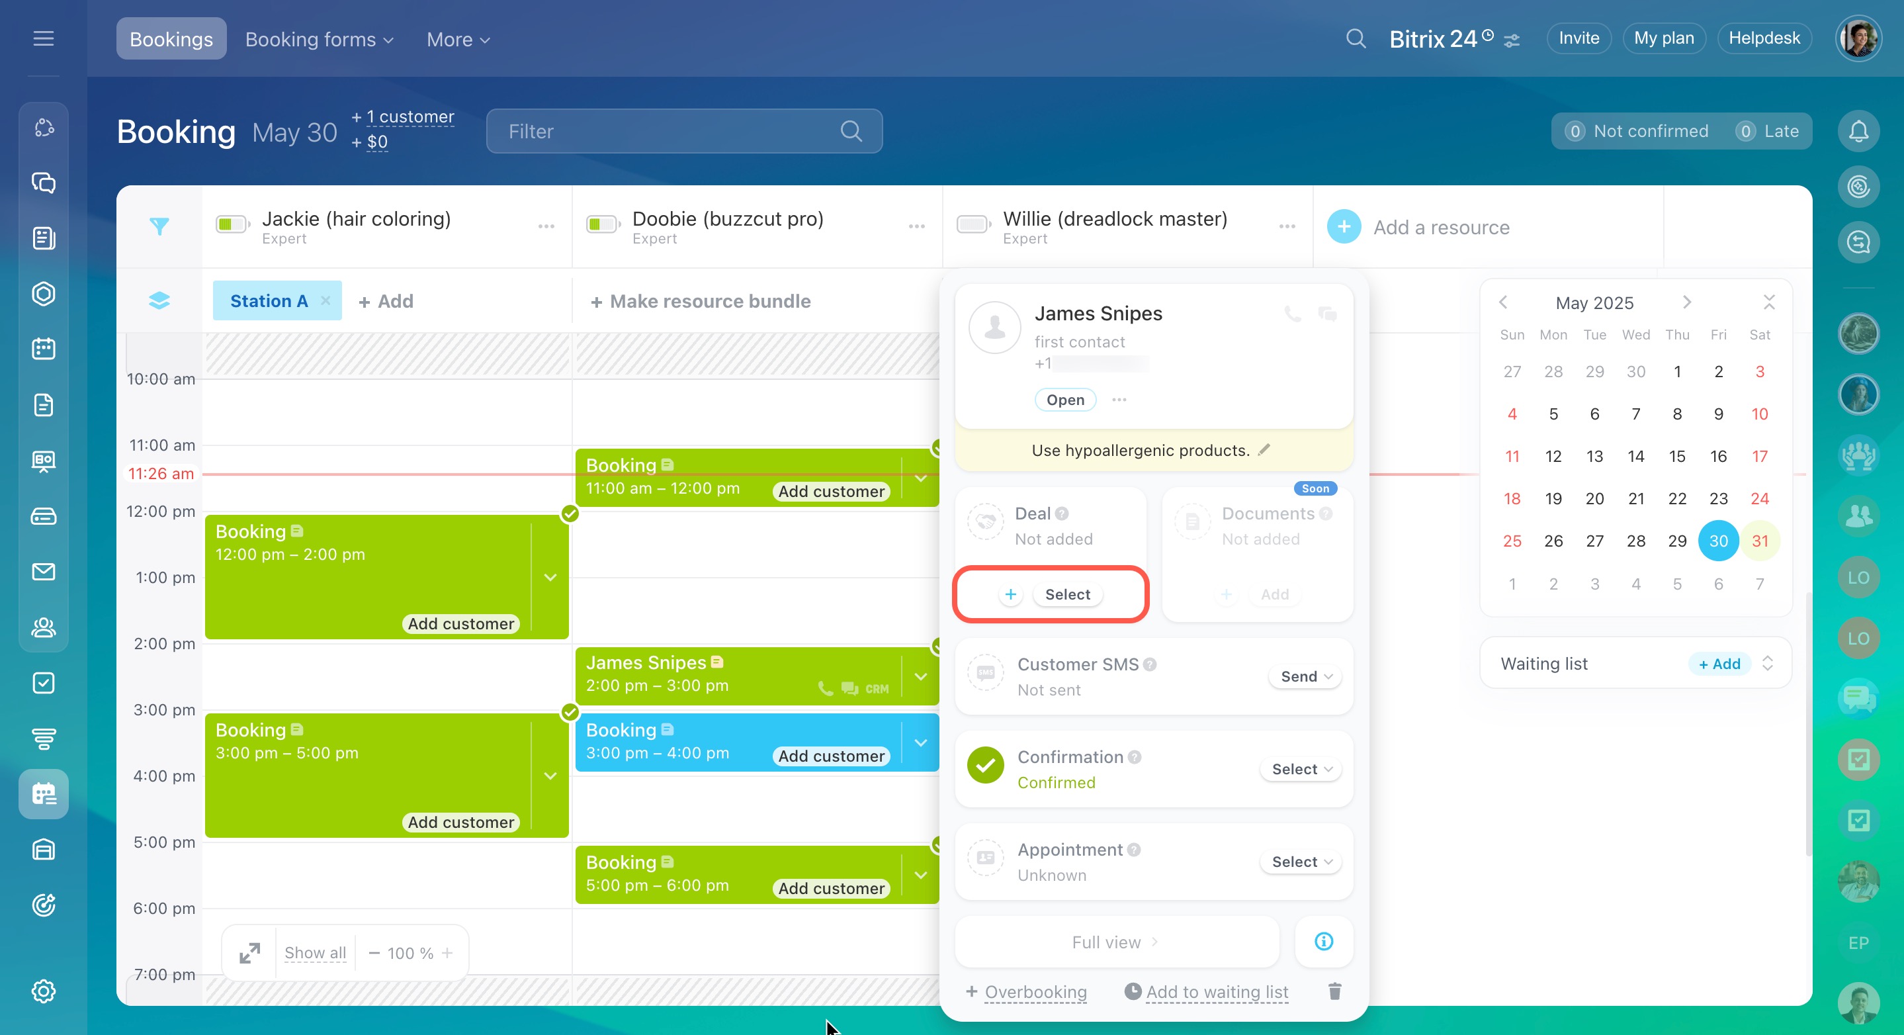Open the hamburger menu in left sidebar
This screenshot has height=1035, width=1904.
[x=44, y=38]
